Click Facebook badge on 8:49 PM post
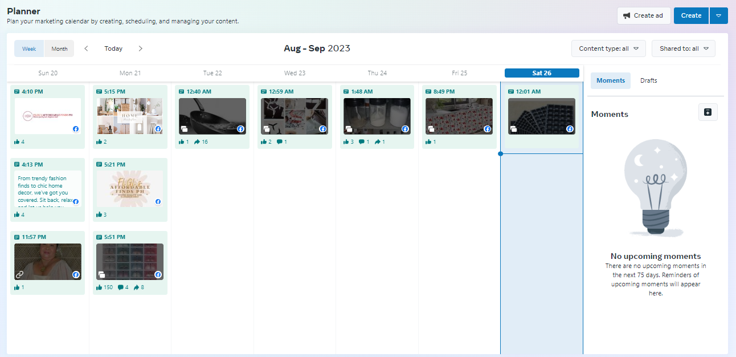 488,129
